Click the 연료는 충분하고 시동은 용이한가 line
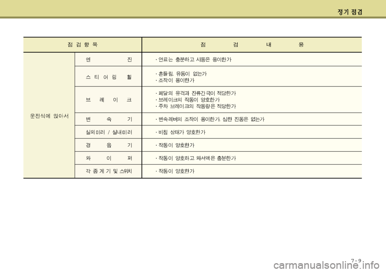Image resolution: width=386 pixels, height=272 pixels. click(193, 60)
